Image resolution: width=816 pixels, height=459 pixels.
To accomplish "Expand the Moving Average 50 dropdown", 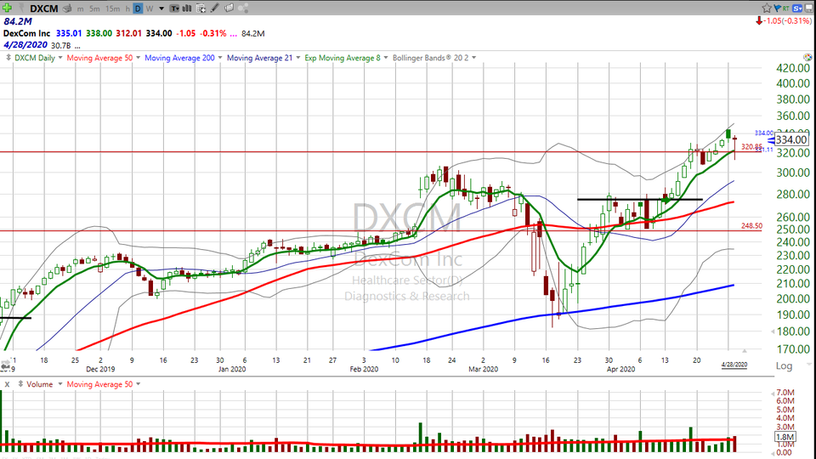I will tap(138, 58).
